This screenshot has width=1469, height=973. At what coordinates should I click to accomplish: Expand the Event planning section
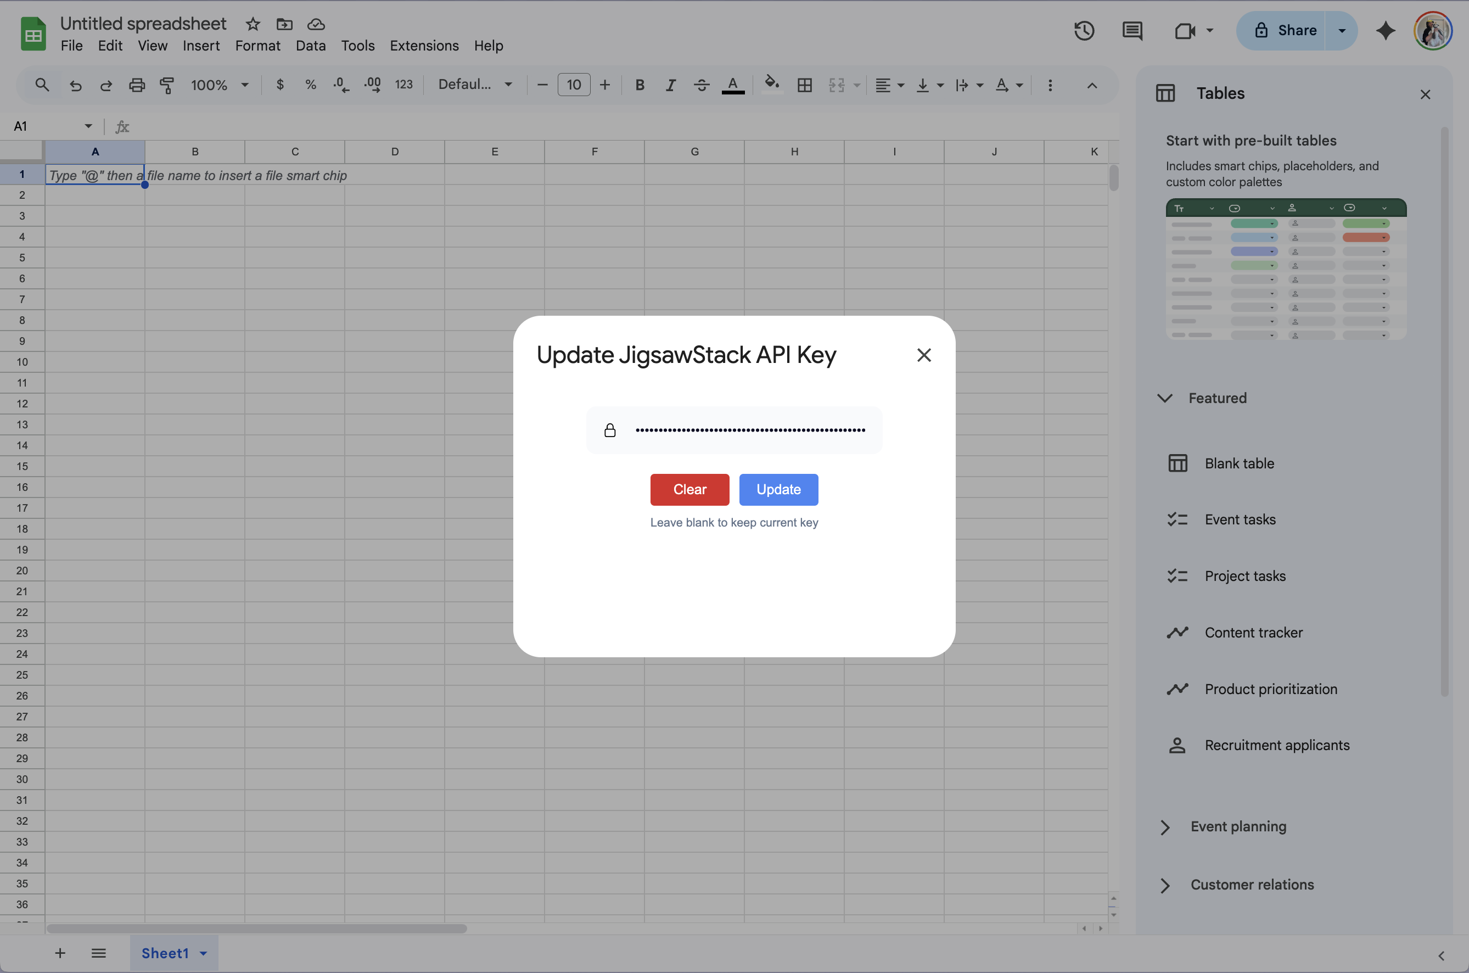[x=1165, y=827]
